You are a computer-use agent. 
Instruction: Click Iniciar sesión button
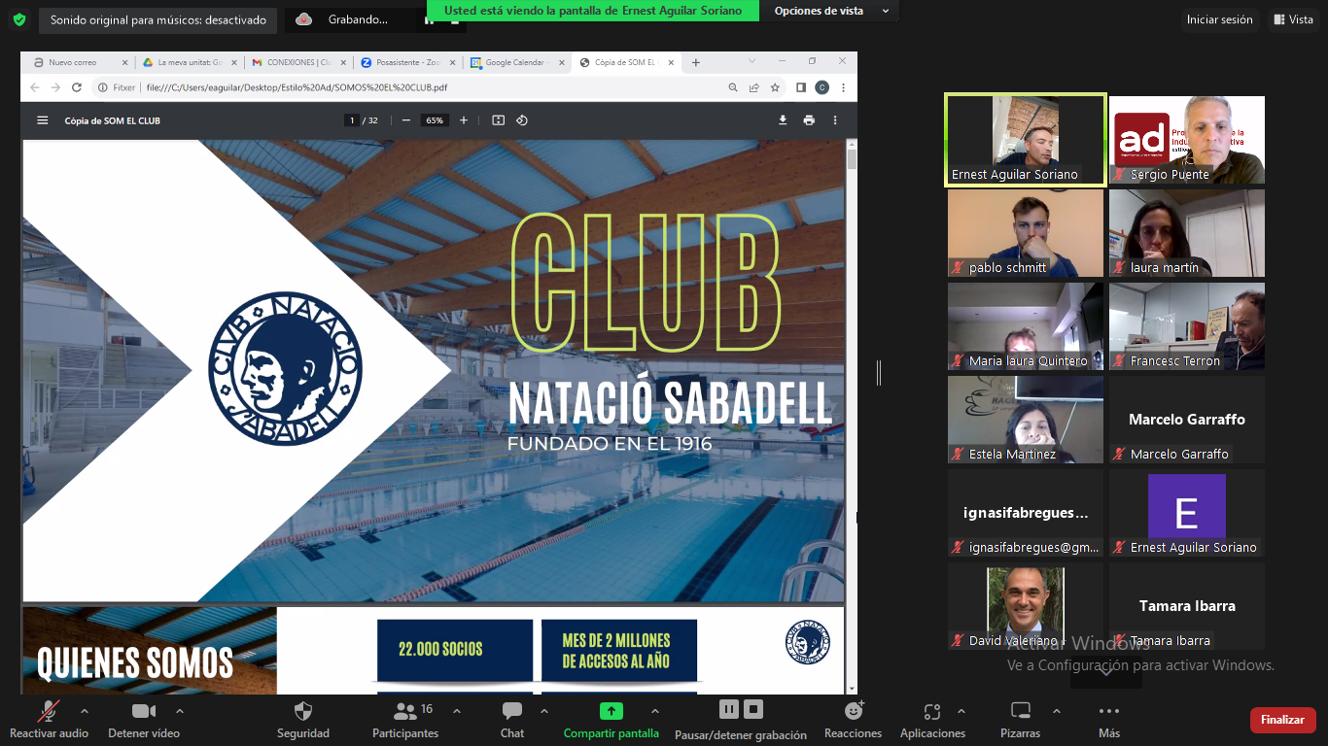1219,19
